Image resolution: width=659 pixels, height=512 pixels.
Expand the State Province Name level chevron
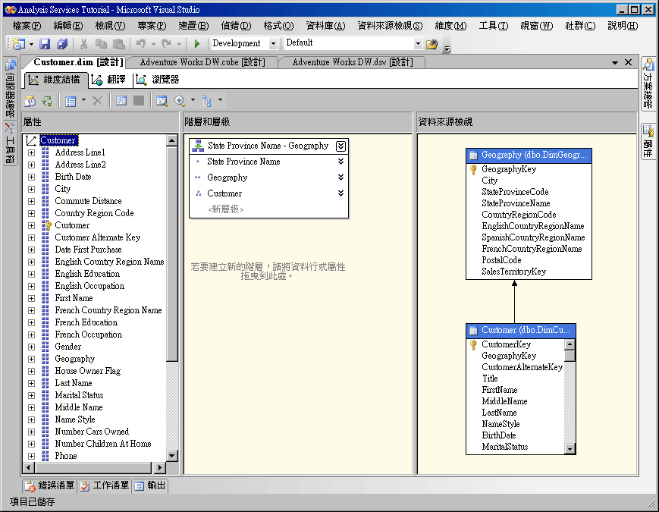pyautogui.click(x=340, y=162)
